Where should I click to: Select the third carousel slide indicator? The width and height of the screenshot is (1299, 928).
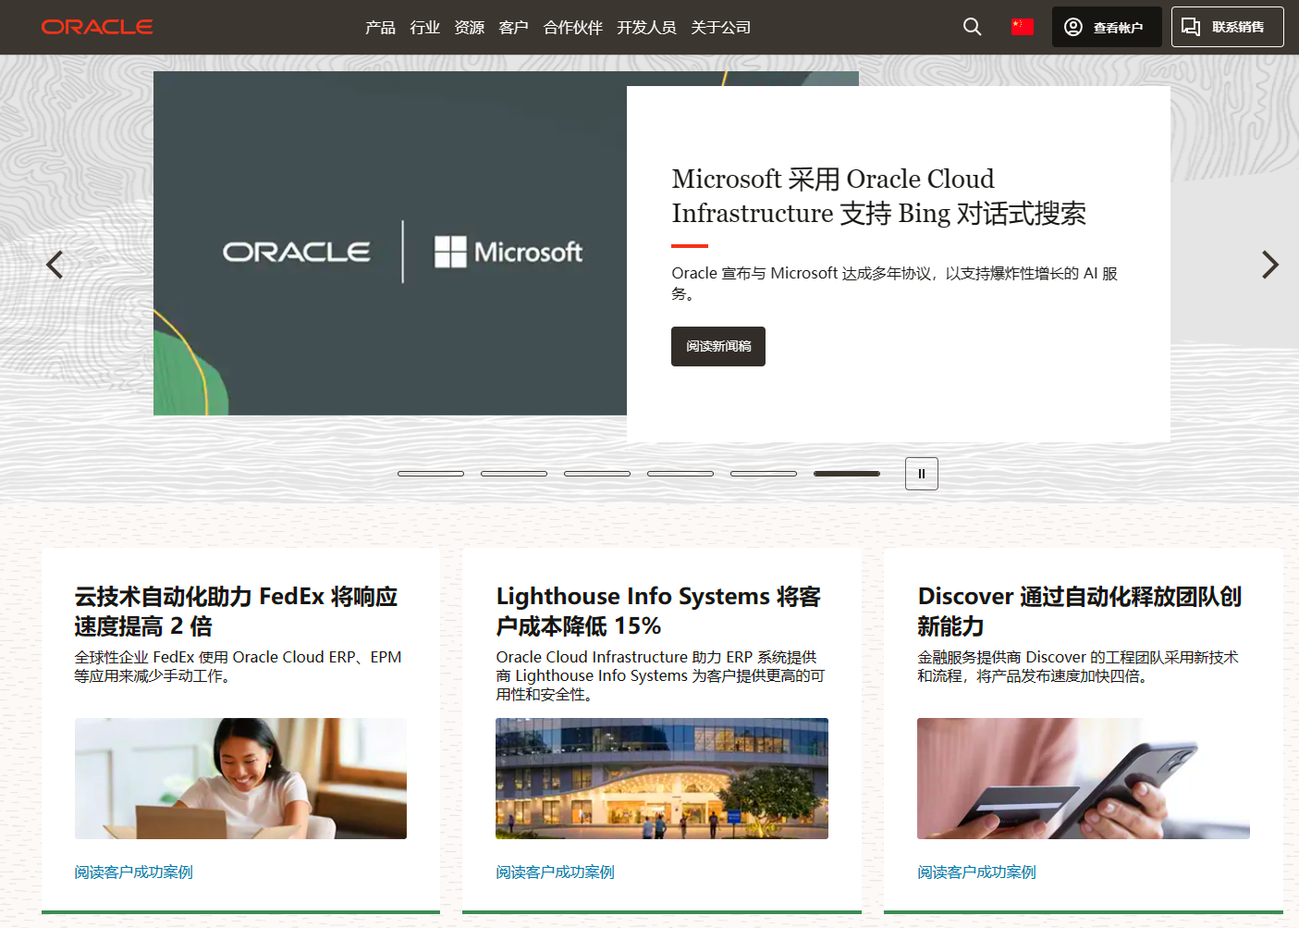(x=597, y=474)
